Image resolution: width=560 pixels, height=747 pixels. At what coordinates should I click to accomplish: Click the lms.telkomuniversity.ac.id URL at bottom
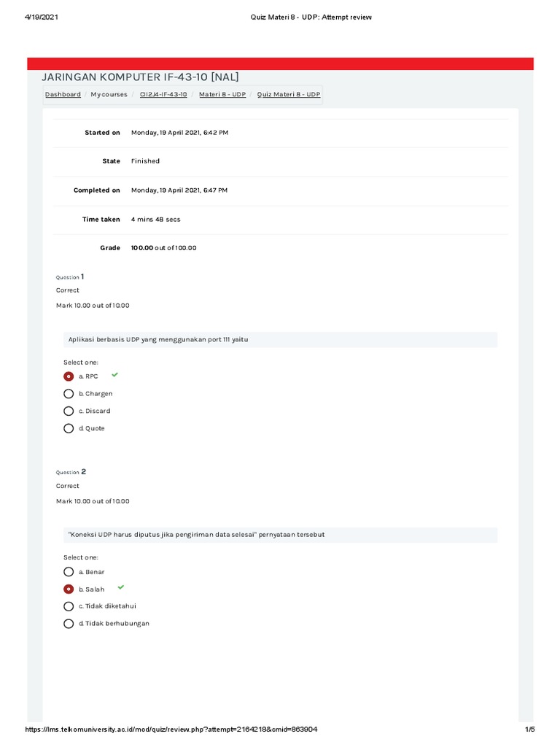pyautogui.click(x=171, y=729)
